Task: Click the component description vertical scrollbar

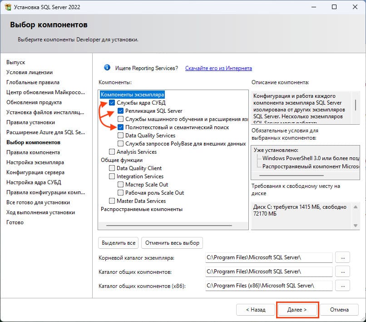Action: tap(356, 105)
